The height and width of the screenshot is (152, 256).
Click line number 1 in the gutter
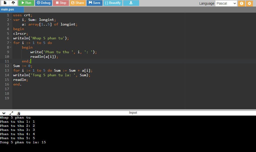tap(8, 15)
